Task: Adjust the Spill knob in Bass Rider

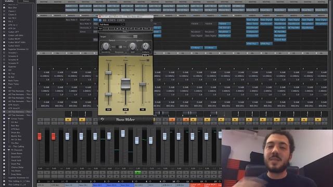Action: [133, 46]
